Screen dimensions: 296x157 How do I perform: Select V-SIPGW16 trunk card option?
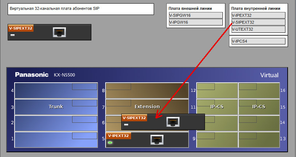pyautogui.click(x=196, y=15)
